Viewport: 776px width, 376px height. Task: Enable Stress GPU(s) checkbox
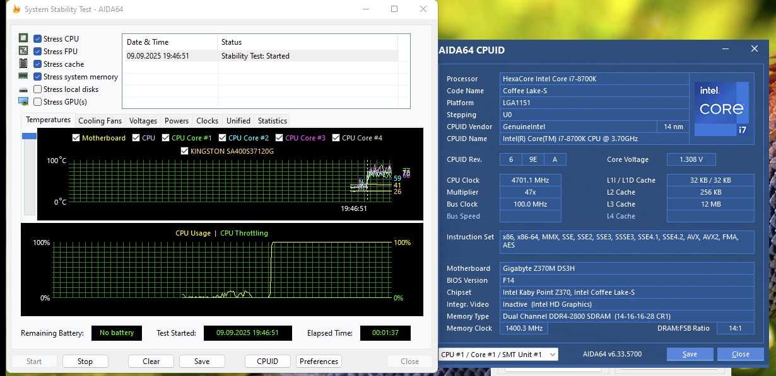pos(38,102)
